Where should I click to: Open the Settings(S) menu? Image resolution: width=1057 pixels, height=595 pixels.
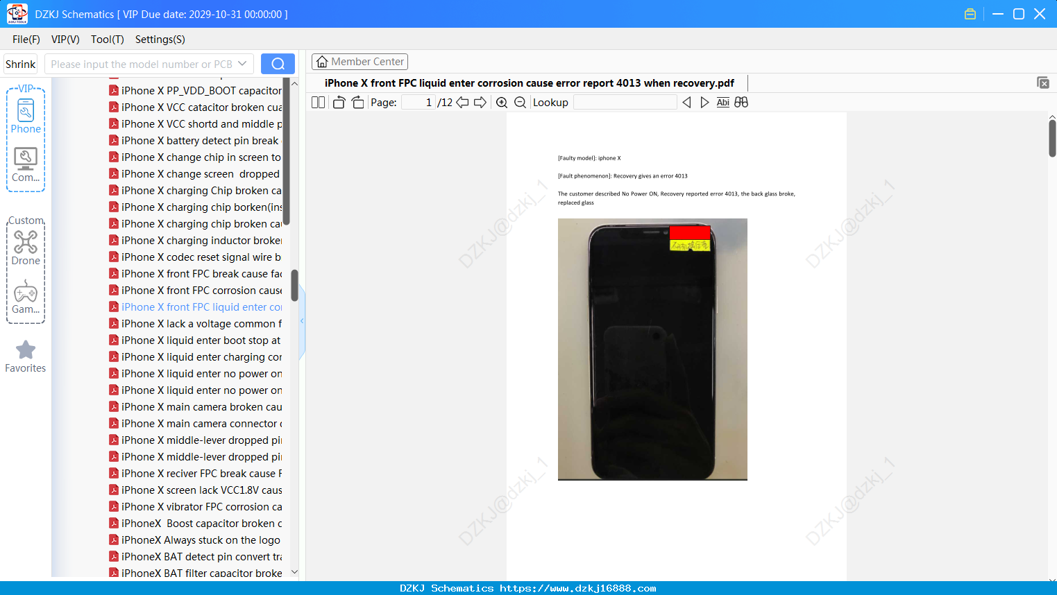(160, 40)
